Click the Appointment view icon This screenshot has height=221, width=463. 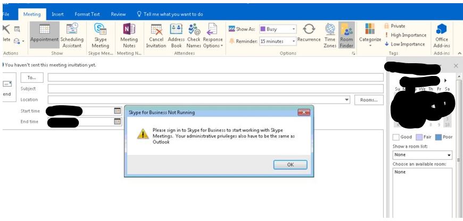pyautogui.click(x=44, y=29)
